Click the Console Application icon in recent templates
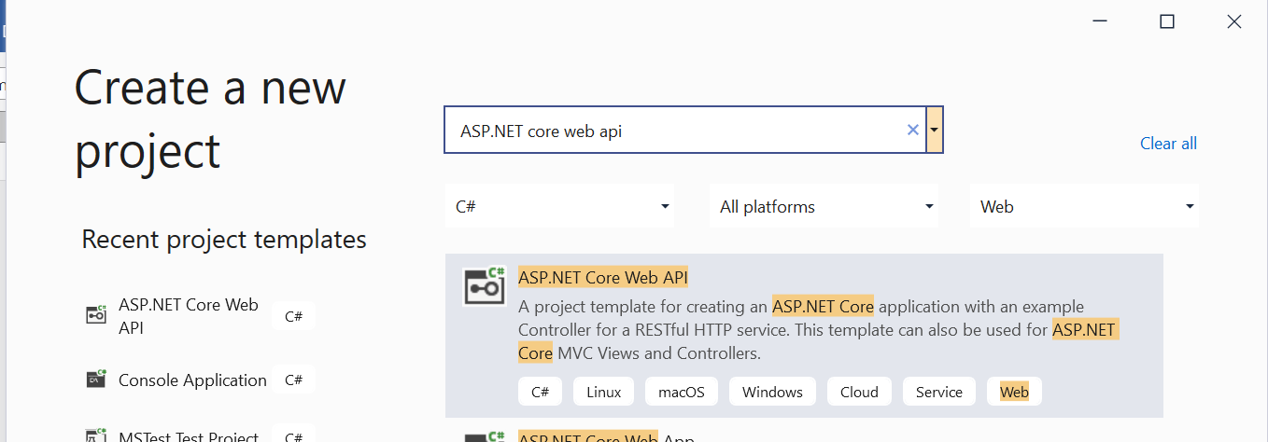Screen dimensions: 1268x442 pos(96,379)
